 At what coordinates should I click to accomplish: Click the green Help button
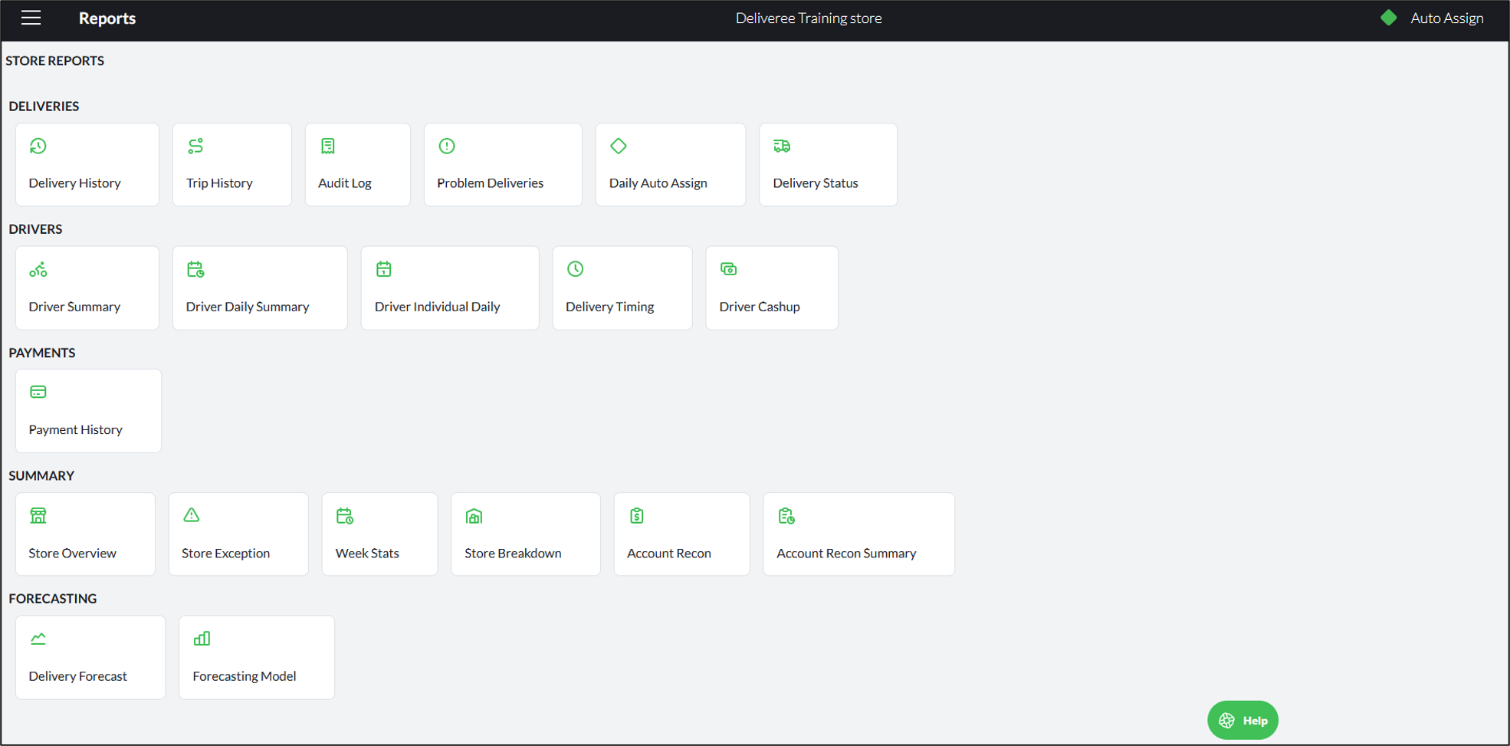point(1242,720)
